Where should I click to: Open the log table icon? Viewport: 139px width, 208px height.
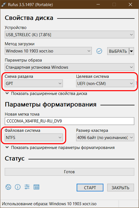pyautogui.click(x=36, y=187)
